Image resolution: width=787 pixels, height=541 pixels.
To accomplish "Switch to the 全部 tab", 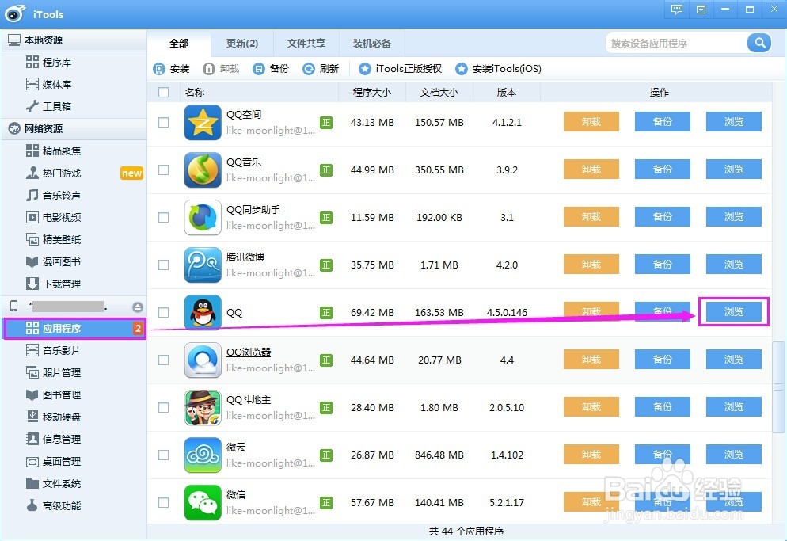I will click(179, 44).
